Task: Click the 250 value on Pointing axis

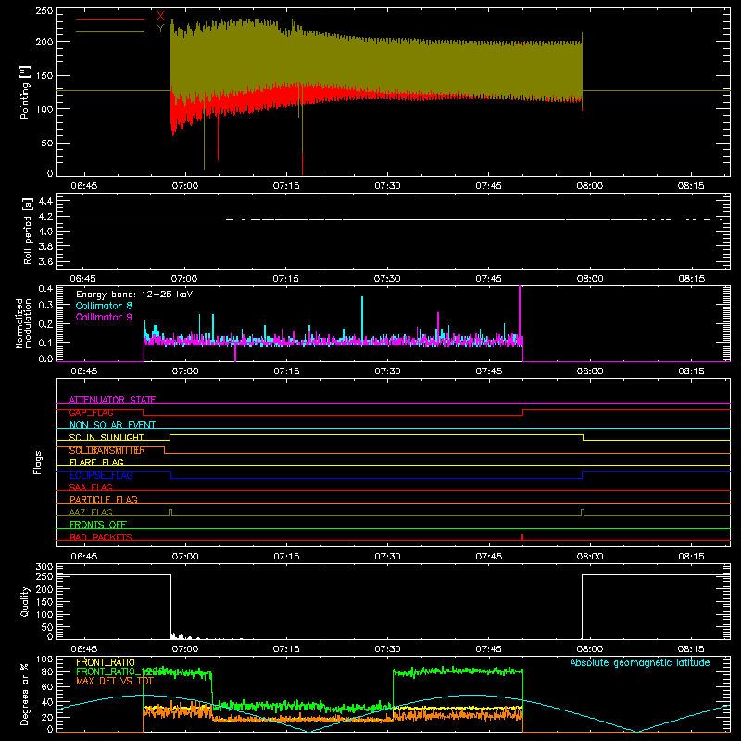Action: click(44, 11)
